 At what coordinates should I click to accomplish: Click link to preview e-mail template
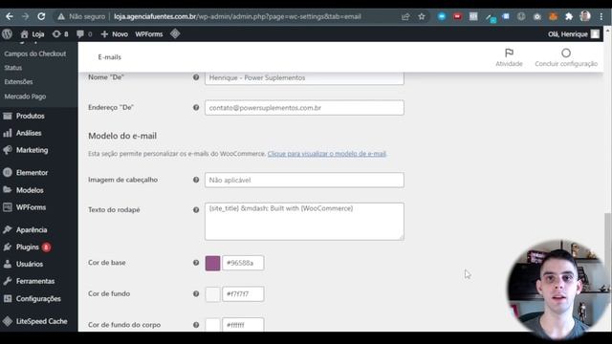pos(327,154)
